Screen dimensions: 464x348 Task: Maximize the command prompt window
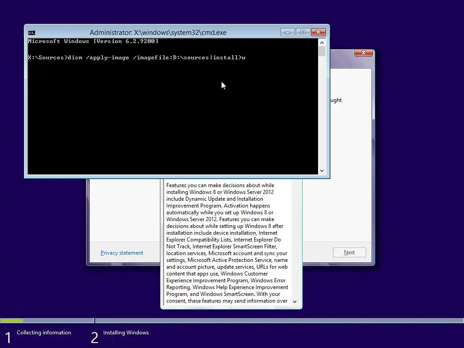pyautogui.click(x=303, y=32)
